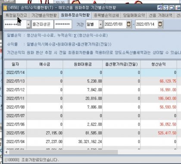The height and width of the screenshot is (164, 181).
Task: Expand the account number dropdown
Action: 28,24
